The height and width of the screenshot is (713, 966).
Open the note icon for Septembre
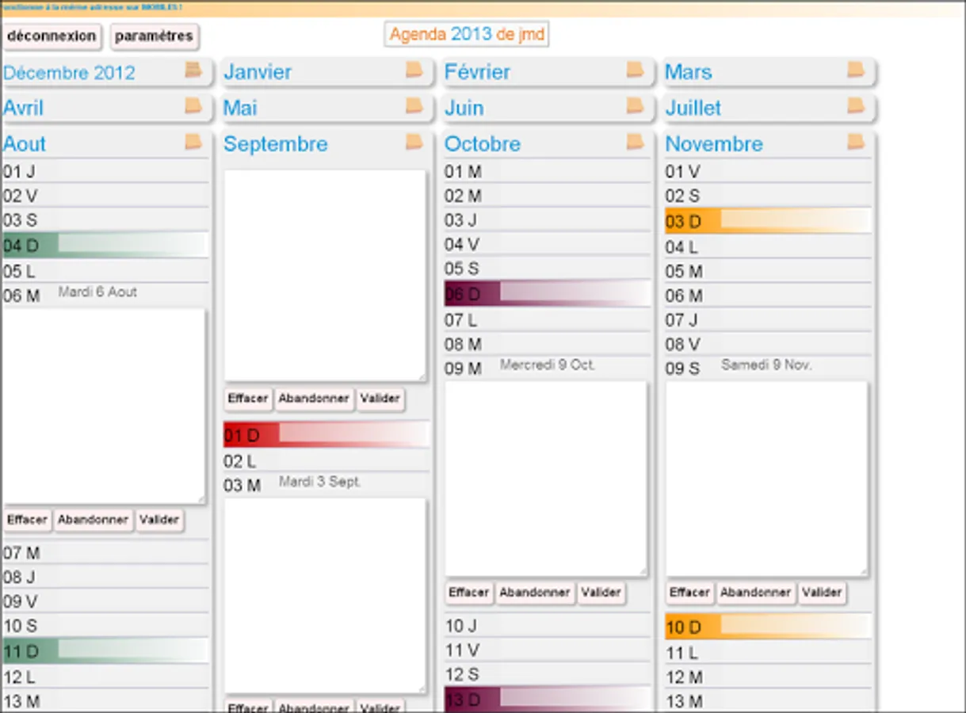pyautogui.click(x=414, y=142)
